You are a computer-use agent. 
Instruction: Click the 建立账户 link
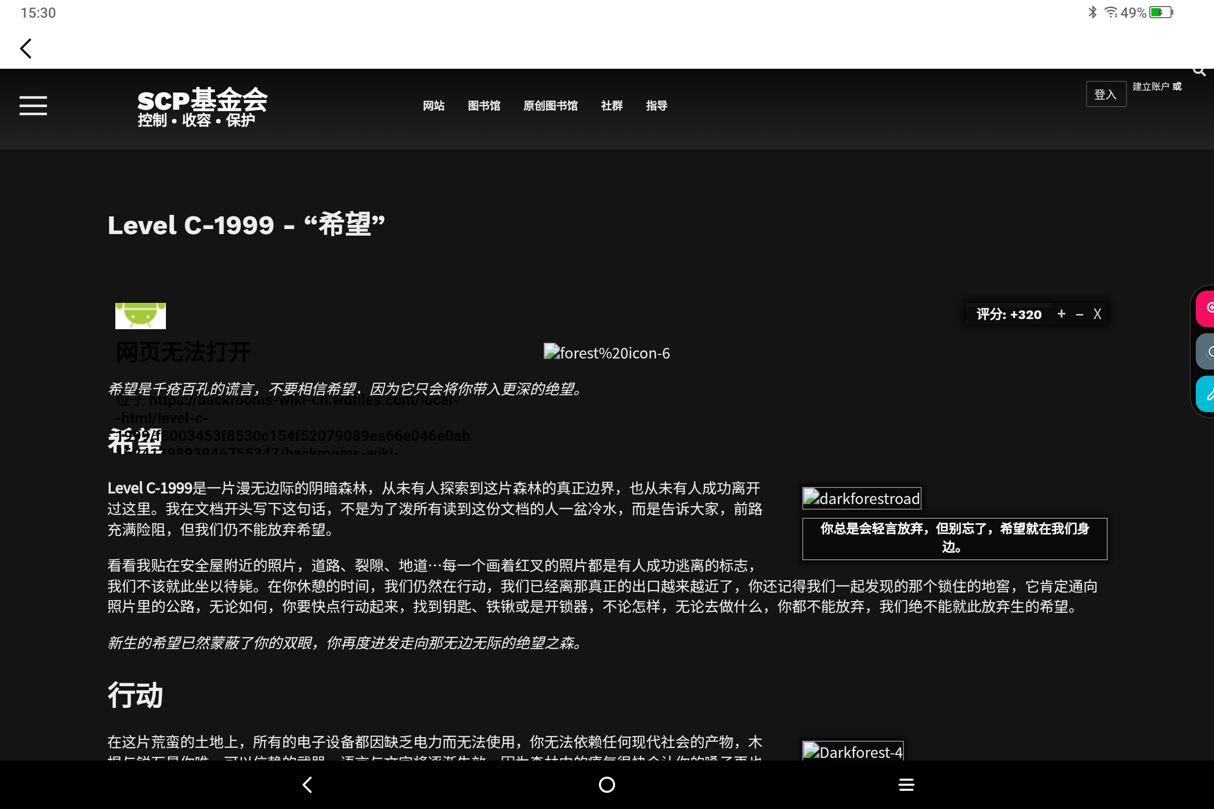coord(1150,86)
